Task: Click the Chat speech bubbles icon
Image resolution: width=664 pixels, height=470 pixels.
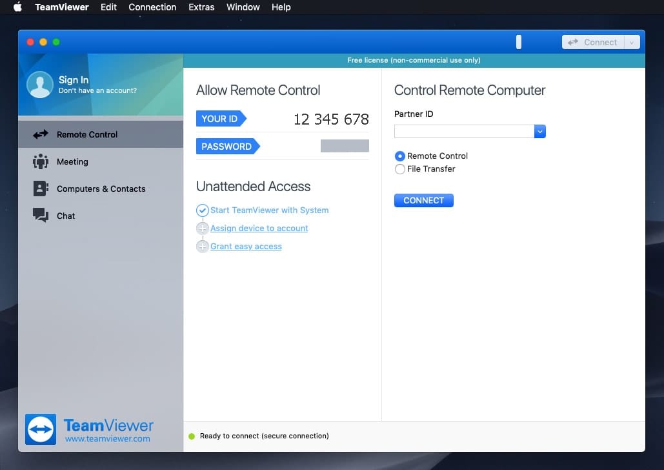Action: (41, 216)
